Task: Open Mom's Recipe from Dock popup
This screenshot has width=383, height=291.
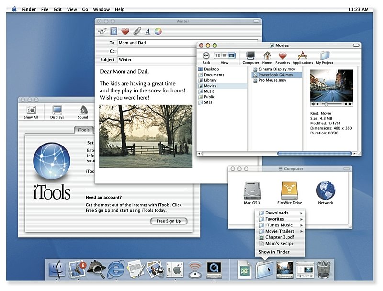Action: [x=281, y=244]
